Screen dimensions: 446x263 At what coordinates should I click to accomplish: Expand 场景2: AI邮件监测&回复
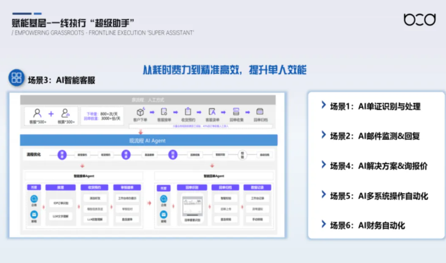click(x=375, y=136)
